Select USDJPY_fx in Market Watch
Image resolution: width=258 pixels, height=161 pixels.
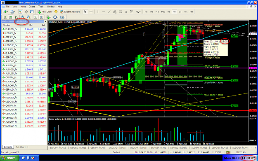24,33
